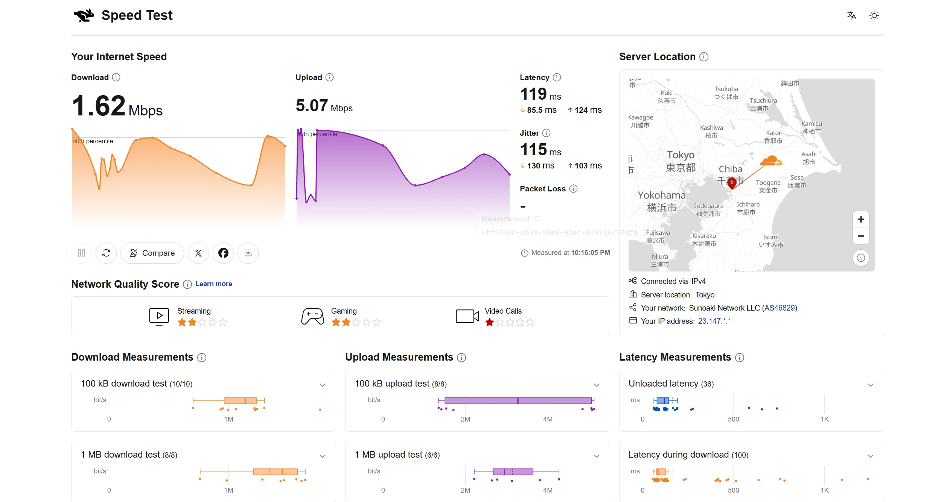Viewport: 944px width, 502px height.
Task: Open Network Quality Score info icon
Action: (x=187, y=284)
